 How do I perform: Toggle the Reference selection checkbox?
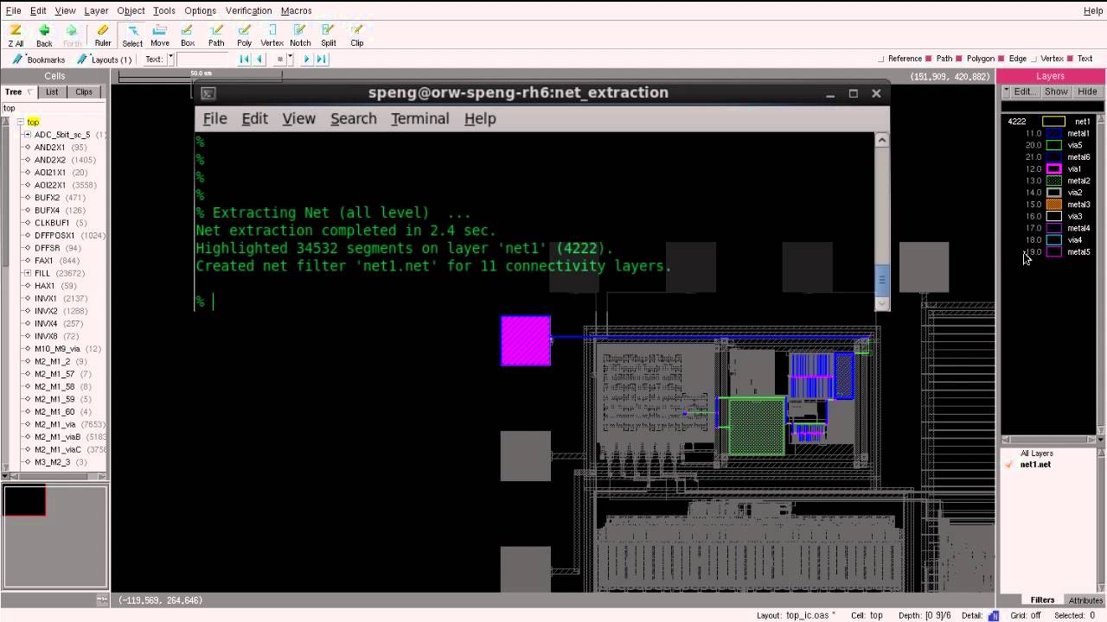tap(881, 60)
